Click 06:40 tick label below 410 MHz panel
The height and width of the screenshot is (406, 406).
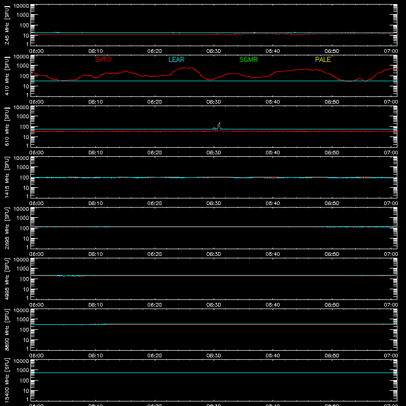coord(273,102)
